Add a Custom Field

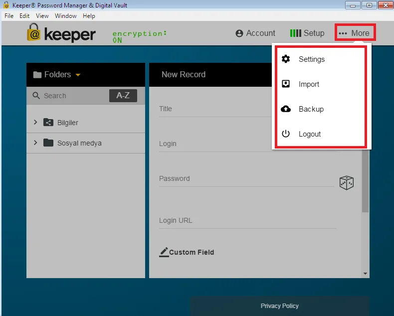[187, 252]
